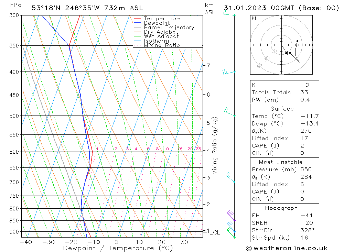Select the Wet Adiabat legend label
Image resolution: width=344 pixels, height=252 pixels.
click(x=161, y=36)
